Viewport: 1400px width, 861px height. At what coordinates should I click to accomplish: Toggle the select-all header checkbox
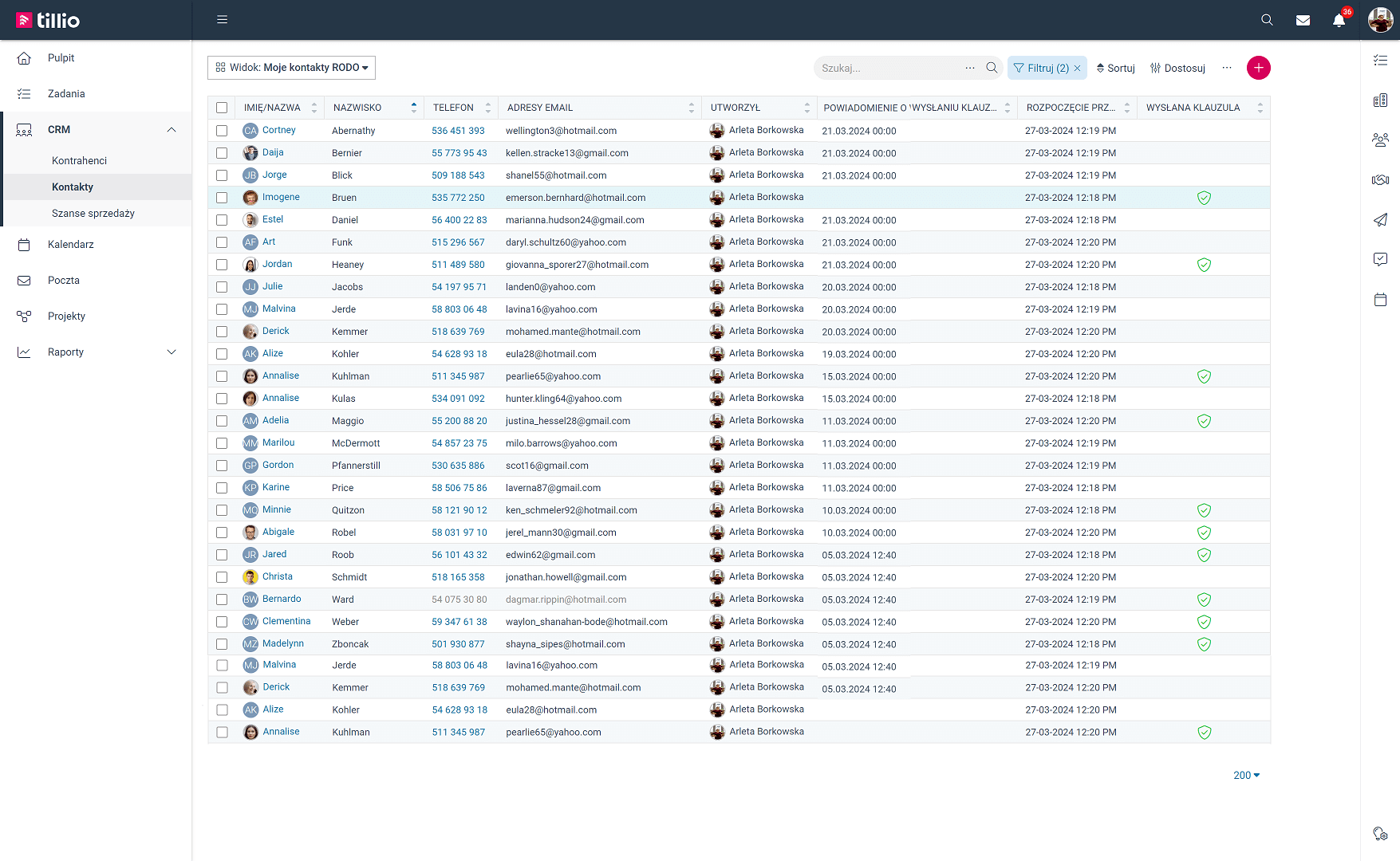tap(222, 108)
